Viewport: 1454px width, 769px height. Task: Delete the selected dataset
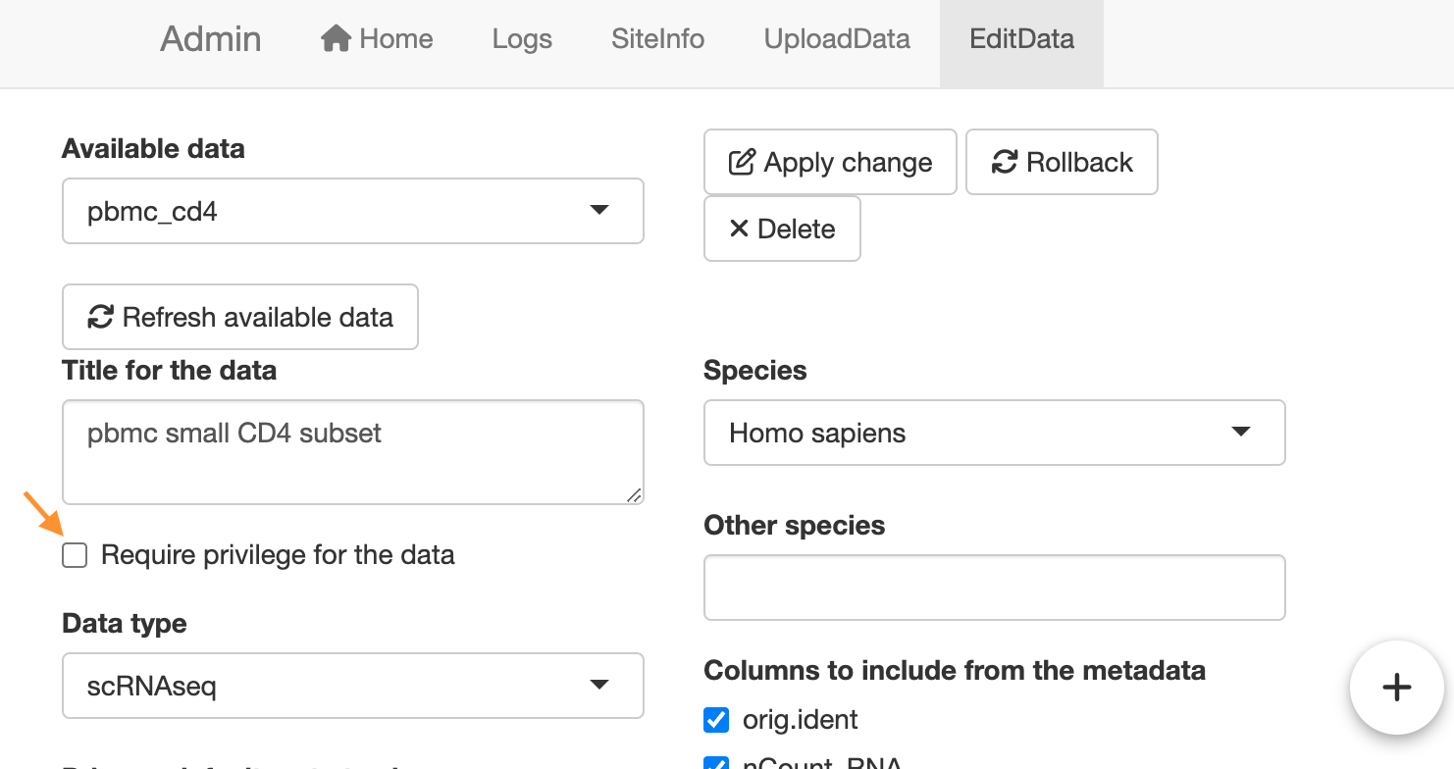(x=782, y=229)
